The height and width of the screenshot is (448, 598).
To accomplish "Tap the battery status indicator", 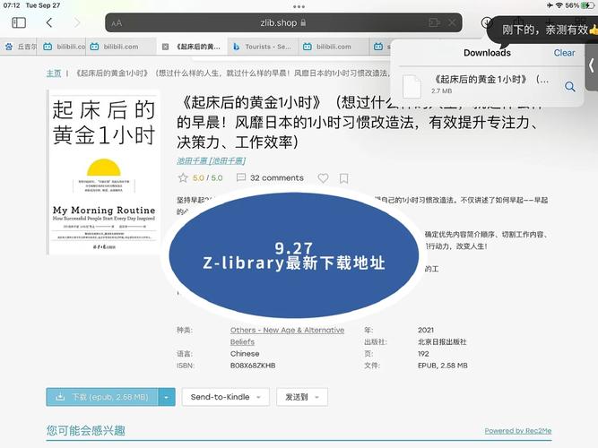I will (x=588, y=5).
